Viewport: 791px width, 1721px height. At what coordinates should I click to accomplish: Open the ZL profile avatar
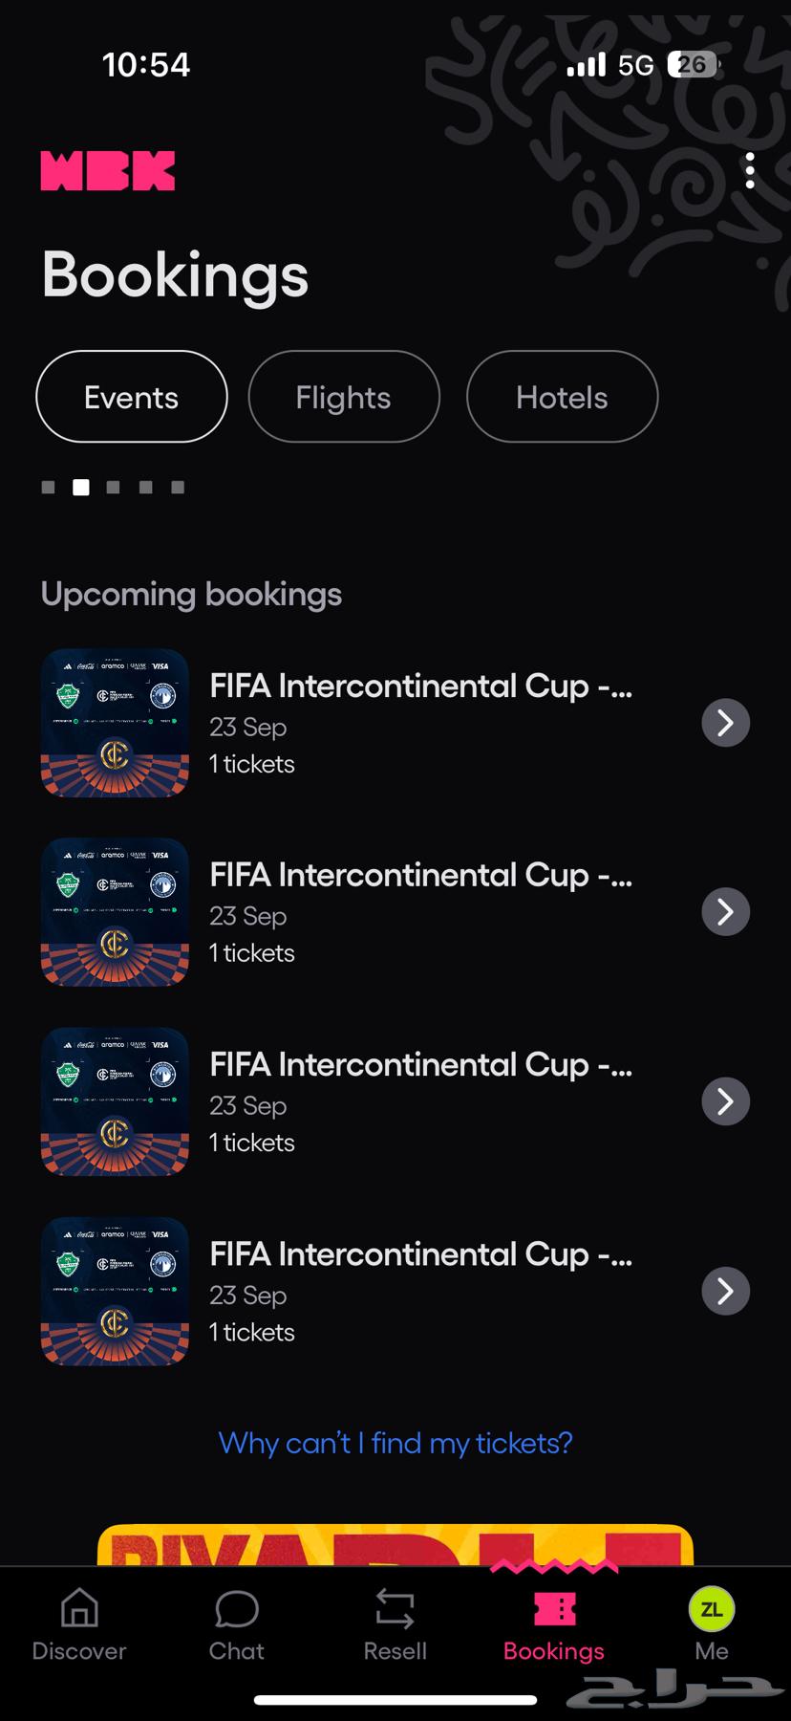tap(712, 1609)
